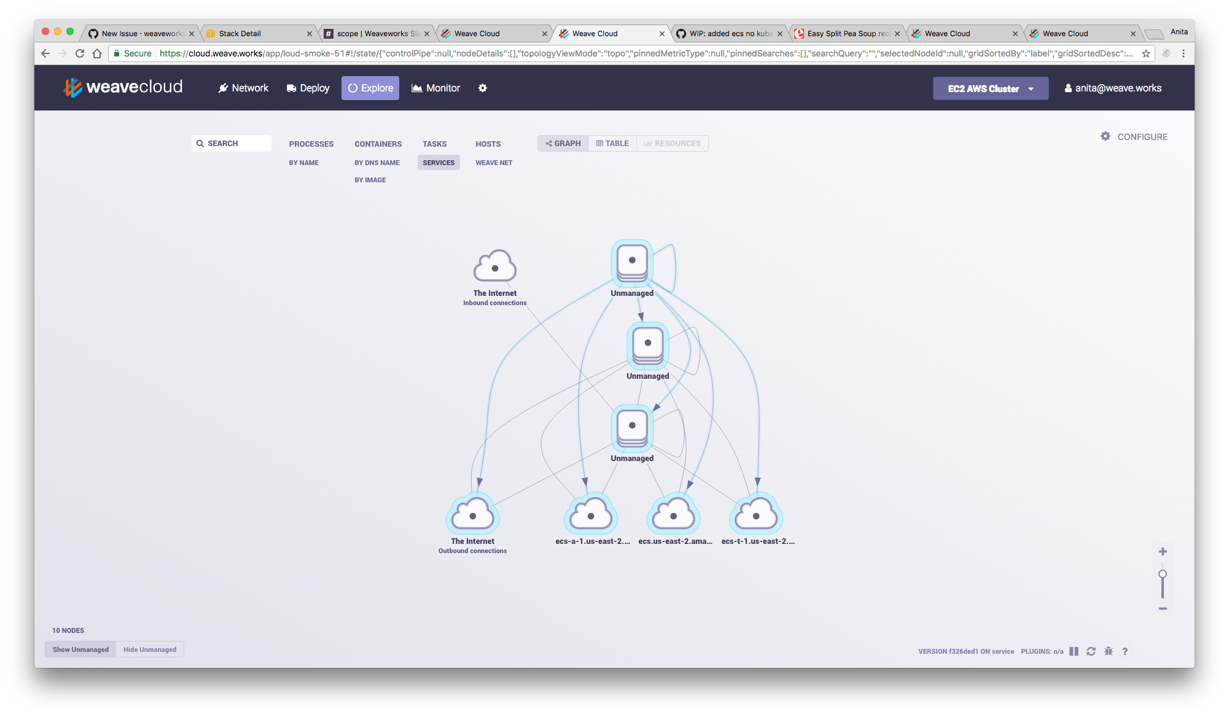The height and width of the screenshot is (717, 1229).
Task: Enable Show Unmanaged nodes
Action: [x=80, y=649]
